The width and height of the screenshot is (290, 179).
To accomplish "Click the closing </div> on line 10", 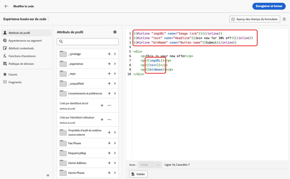I will click(x=139, y=74).
